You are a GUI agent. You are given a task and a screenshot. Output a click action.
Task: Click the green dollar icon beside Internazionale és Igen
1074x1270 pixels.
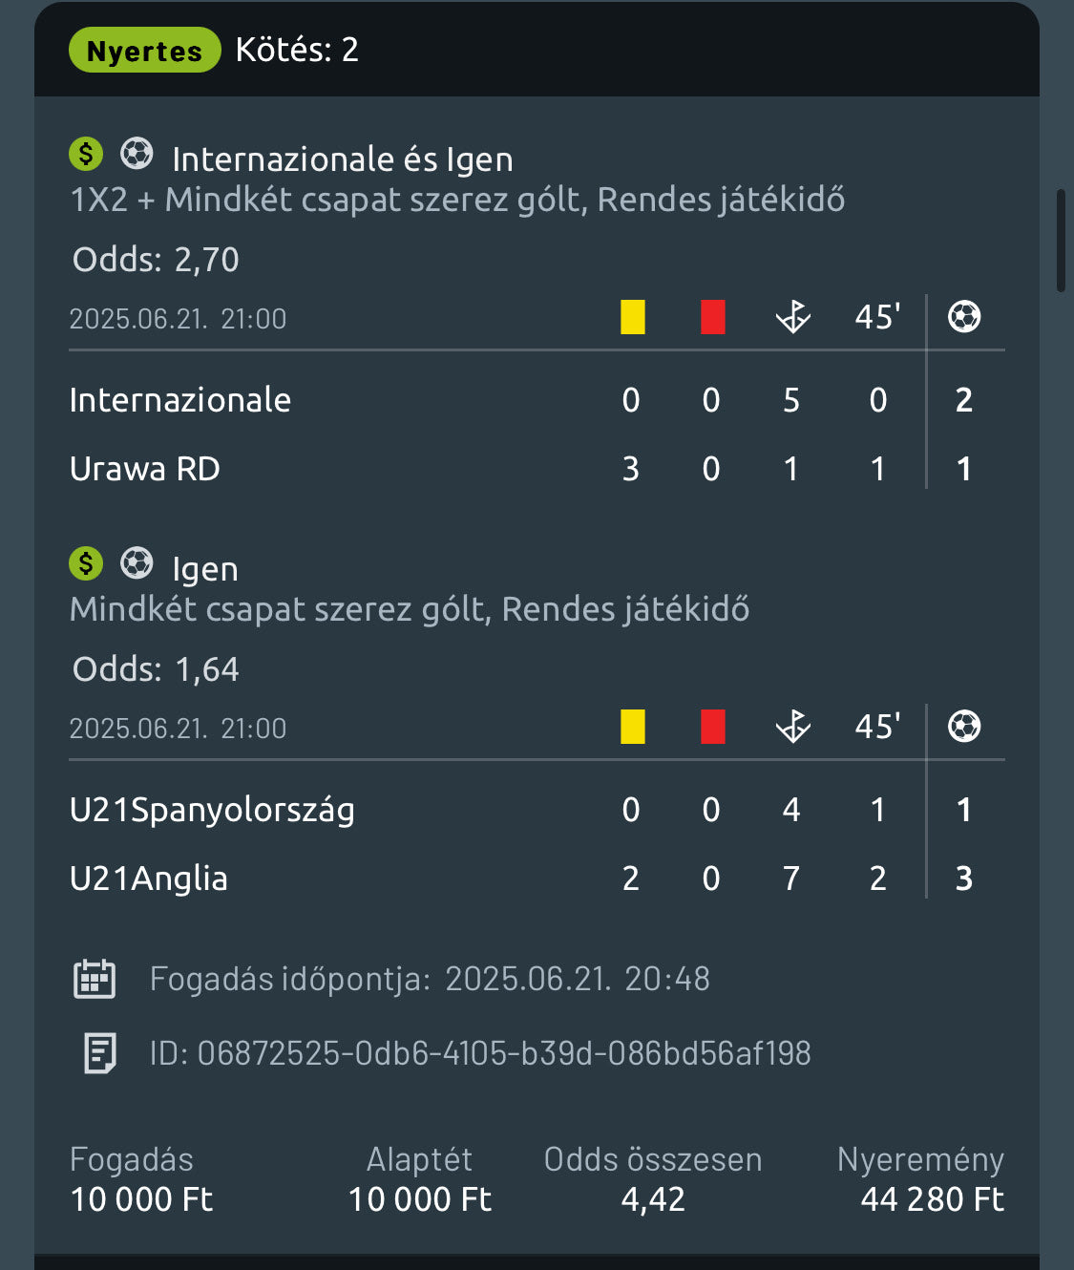point(86,154)
